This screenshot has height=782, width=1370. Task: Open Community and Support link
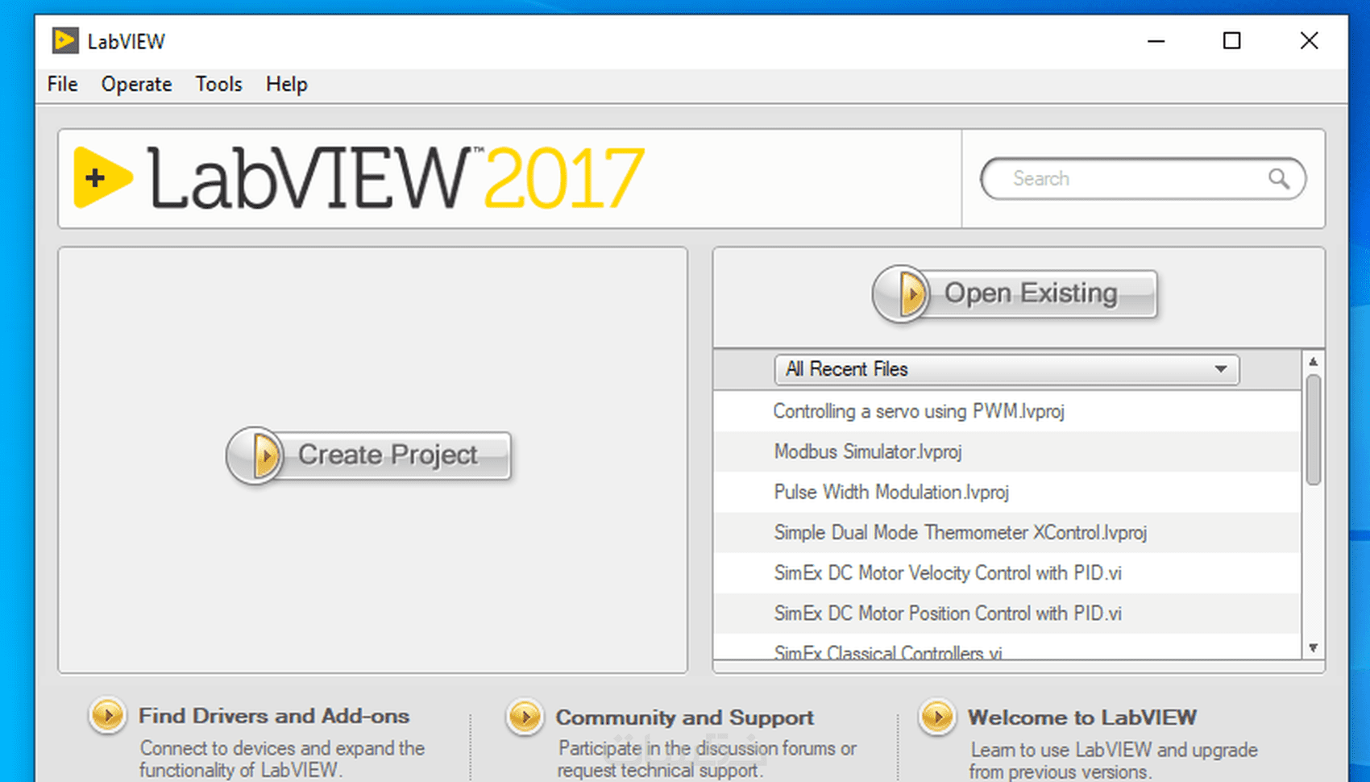coord(685,718)
